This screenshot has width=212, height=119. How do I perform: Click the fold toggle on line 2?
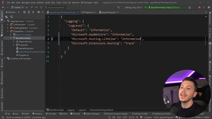[x=60, y=21]
